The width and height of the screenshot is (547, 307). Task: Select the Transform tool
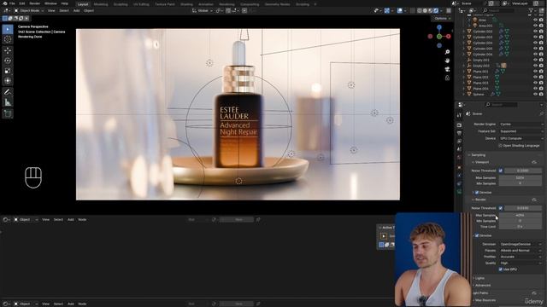(8, 81)
